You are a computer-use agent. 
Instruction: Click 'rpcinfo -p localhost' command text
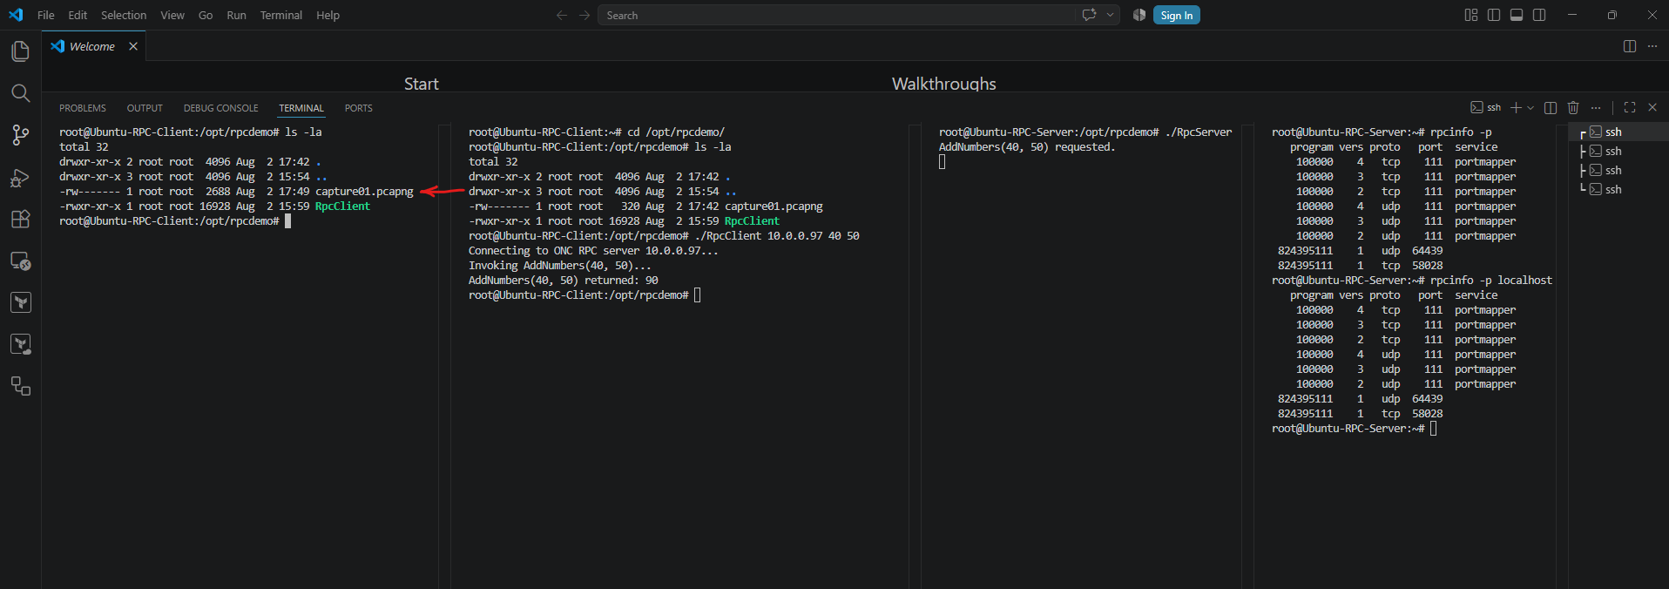(1491, 281)
